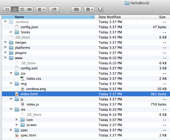Select the config.json file icon
Screen dimensions: 170x140
[x=17, y=27]
